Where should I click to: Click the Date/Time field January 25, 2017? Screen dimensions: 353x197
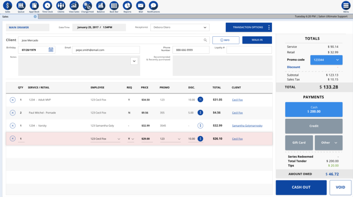pos(99,27)
